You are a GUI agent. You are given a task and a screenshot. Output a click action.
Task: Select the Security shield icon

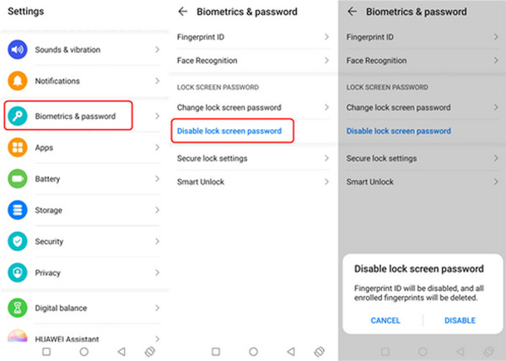tap(18, 241)
